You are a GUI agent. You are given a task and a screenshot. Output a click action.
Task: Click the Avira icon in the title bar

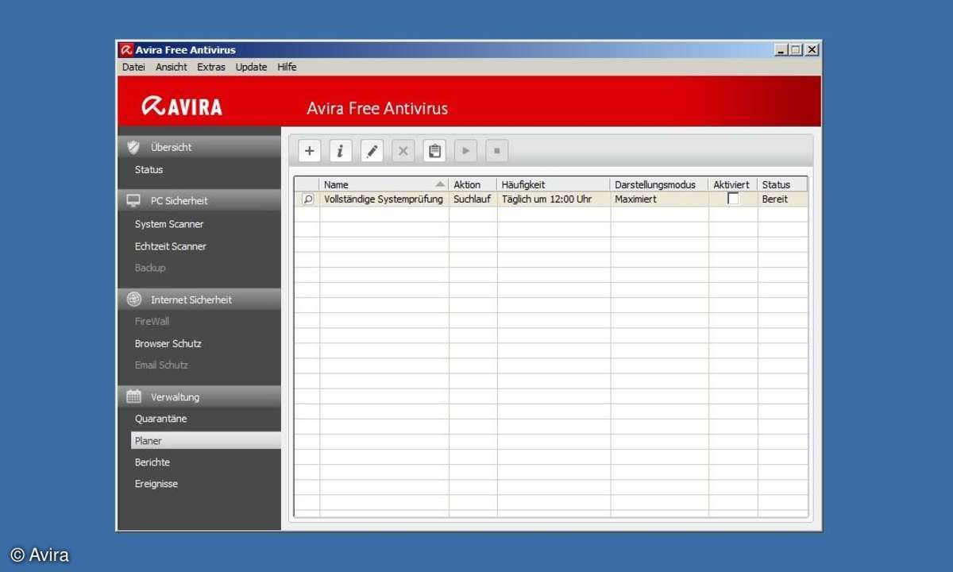126,50
